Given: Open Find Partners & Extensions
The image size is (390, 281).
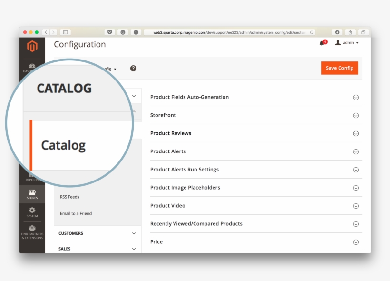Looking at the screenshot, I should pyautogui.click(x=32, y=232).
